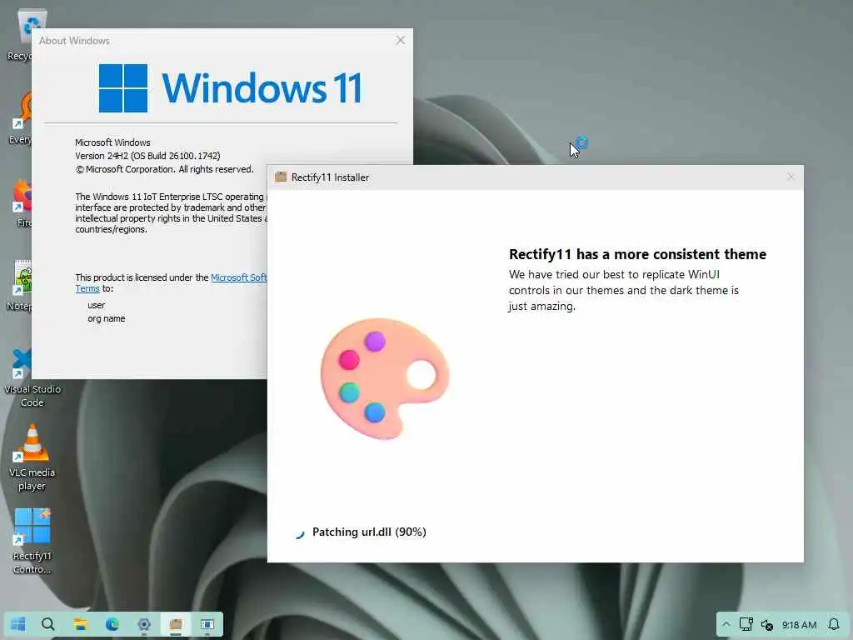The height and width of the screenshot is (640, 853).
Task: Click the Patching url.dll (90%) status
Action: pyautogui.click(x=369, y=532)
